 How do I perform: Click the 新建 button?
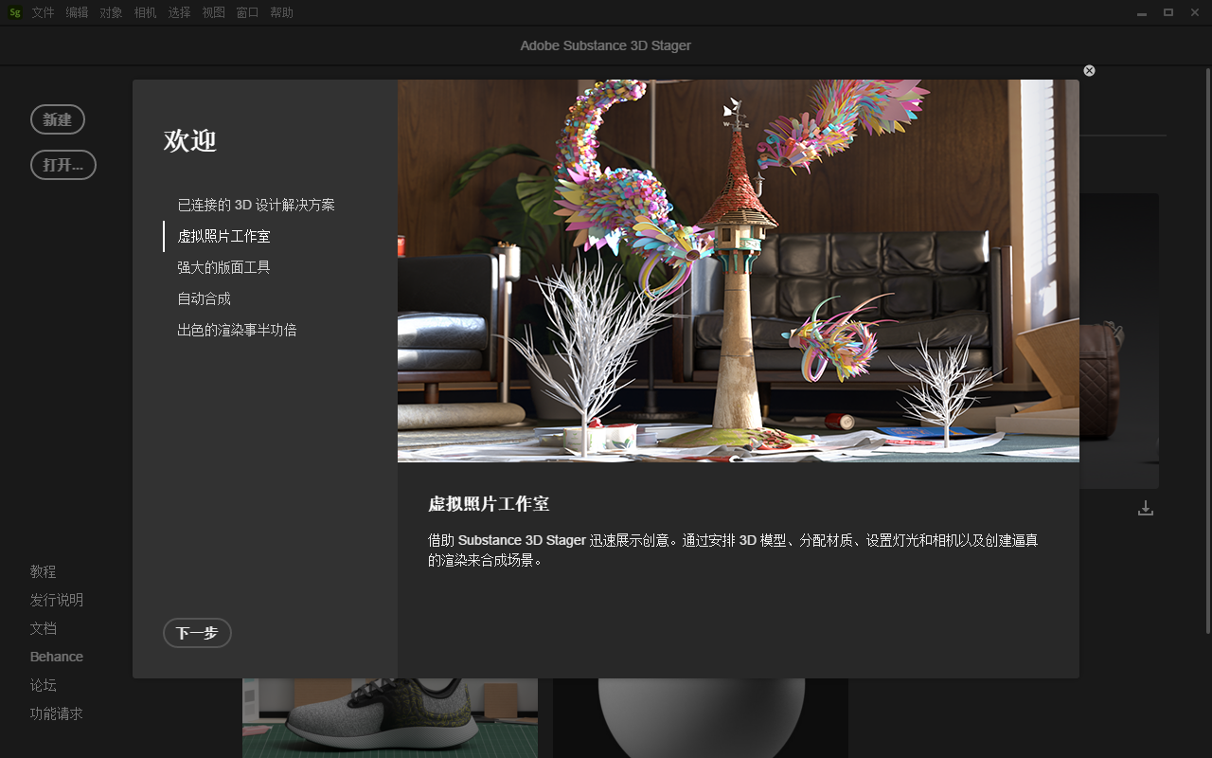pos(58,119)
